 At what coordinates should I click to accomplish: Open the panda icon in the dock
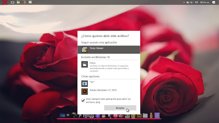pyautogui.click(x=92, y=116)
